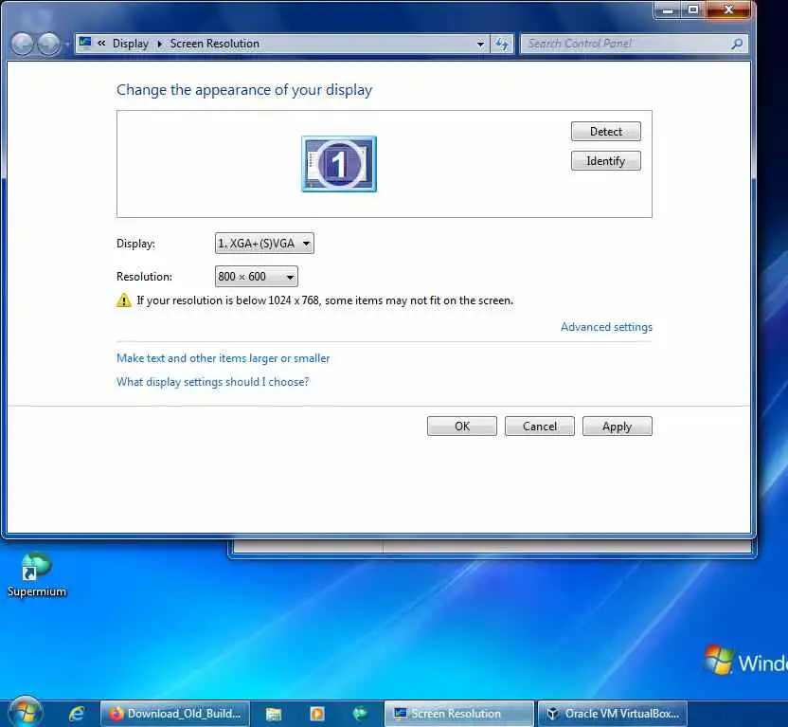Click the Back navigation arrow
The width and height of the screenshot is (788, 727).
click(22, 44)
